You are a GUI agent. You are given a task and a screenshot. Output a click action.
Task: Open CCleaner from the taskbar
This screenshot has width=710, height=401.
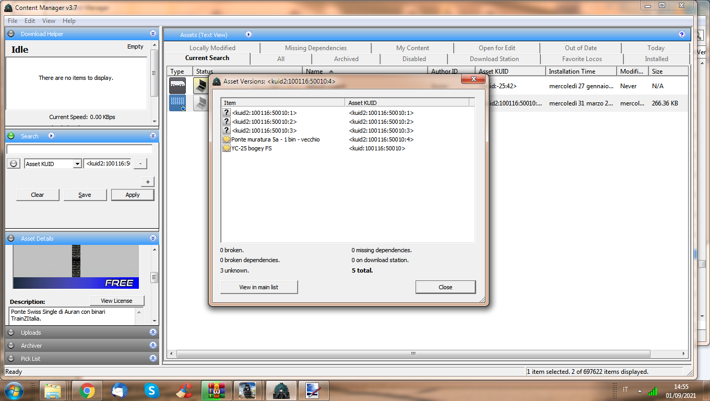point(183,391)
